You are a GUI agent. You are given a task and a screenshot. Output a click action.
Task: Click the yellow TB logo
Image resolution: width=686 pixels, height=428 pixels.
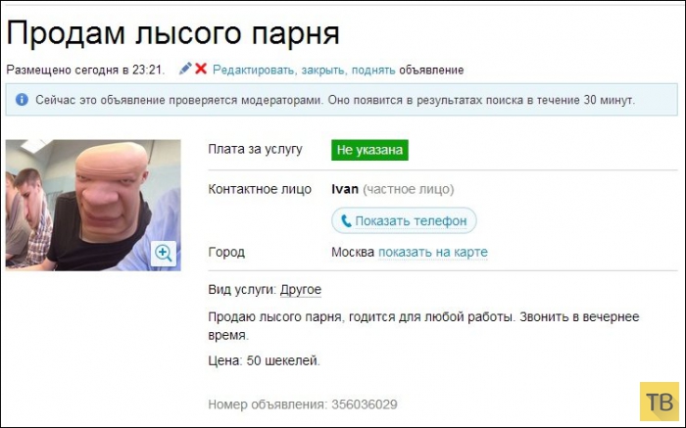click(x=660, y=402)
